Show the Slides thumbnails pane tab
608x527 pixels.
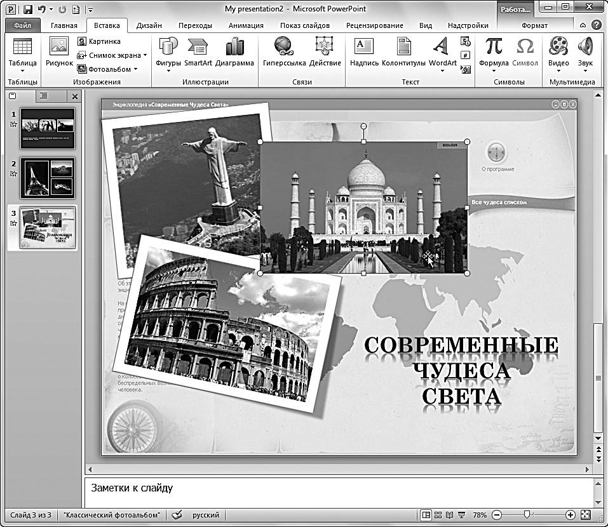point(13,96)
